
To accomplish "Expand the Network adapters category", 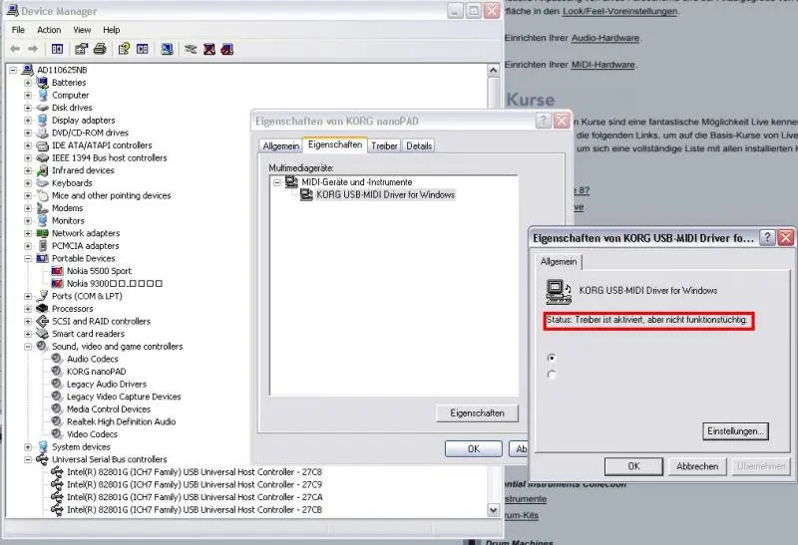I will [28, 233].
